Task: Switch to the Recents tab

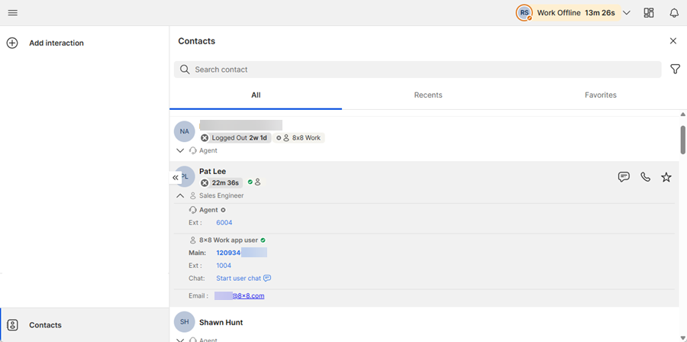Action: coord(427,95)
